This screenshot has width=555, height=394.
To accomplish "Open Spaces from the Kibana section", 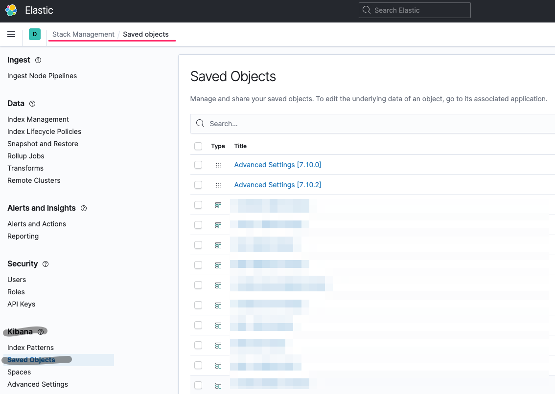I will tap(19, 372).
